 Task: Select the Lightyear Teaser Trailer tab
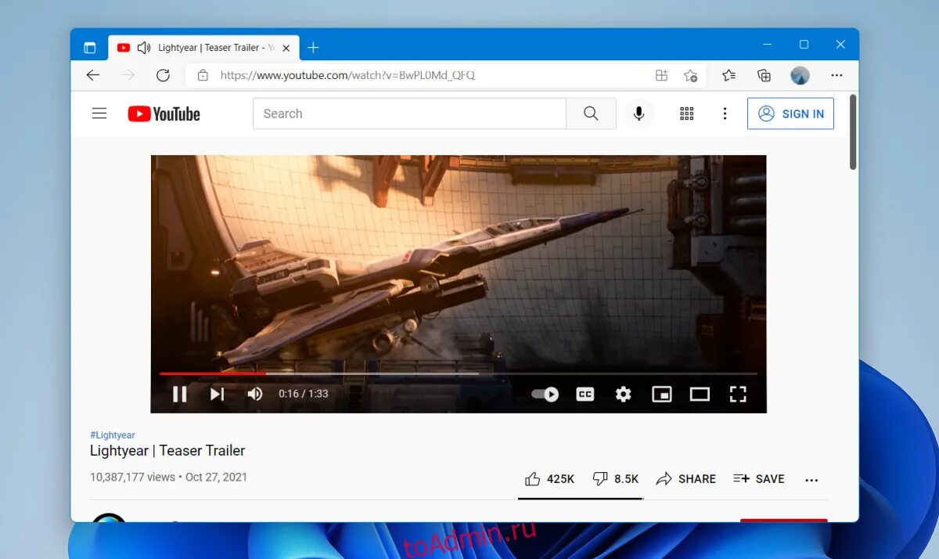pyautogui.click(x=203, y=48)
